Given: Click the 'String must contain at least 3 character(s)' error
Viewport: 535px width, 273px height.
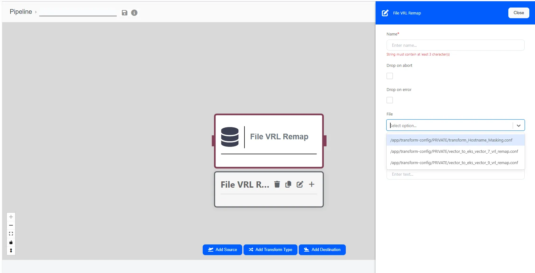Looking at the screenshot, I should 418,55.
